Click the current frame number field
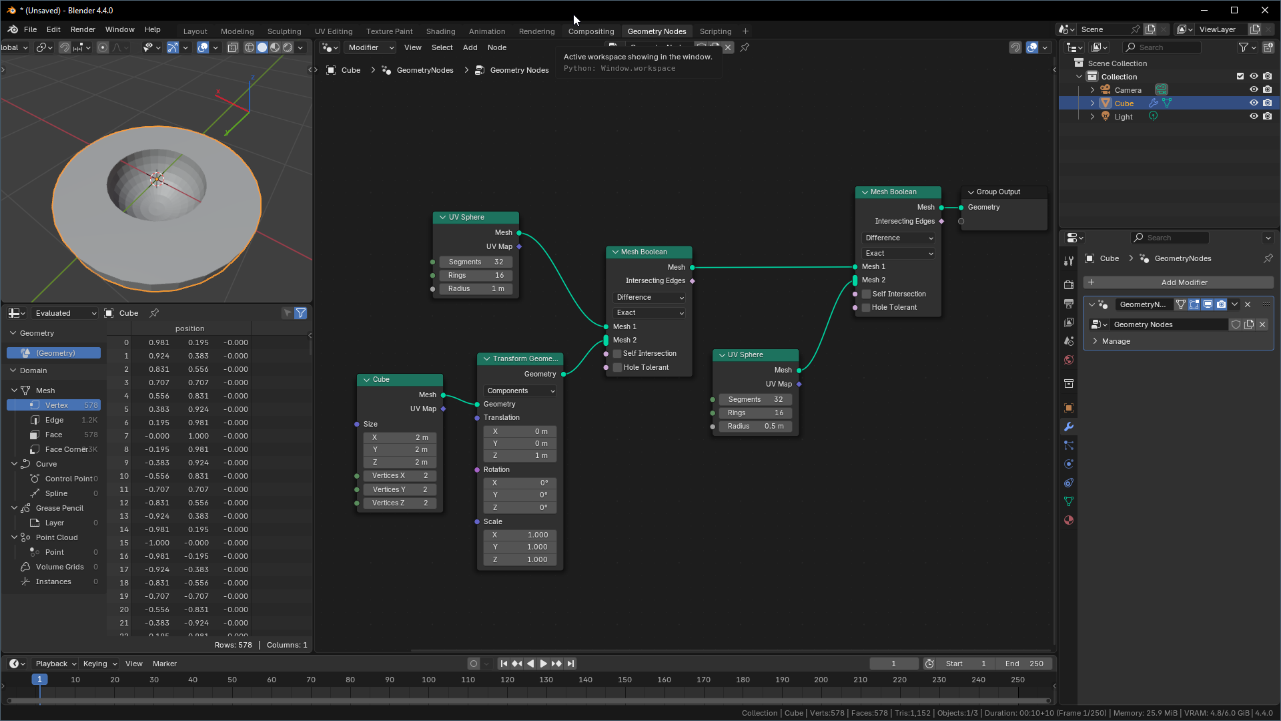 coord(894,664)
